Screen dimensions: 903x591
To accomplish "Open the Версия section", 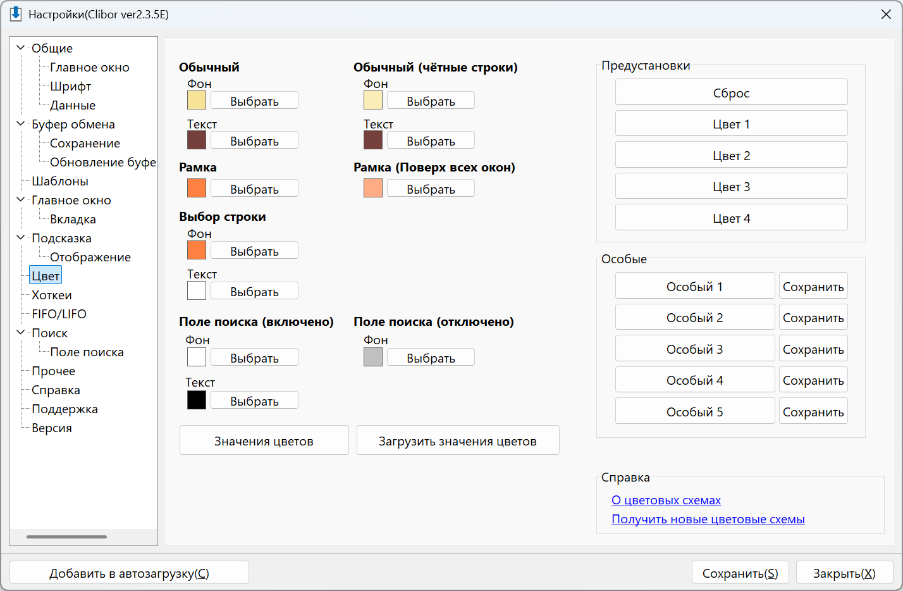I will (x=52, y=428).
